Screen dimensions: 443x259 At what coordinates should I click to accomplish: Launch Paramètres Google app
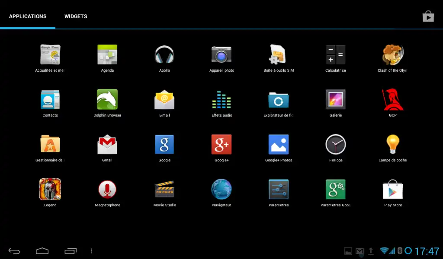(x=336, y=189)
